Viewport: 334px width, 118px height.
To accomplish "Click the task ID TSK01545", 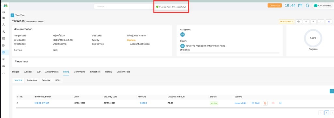I will [x=18, y=21].
